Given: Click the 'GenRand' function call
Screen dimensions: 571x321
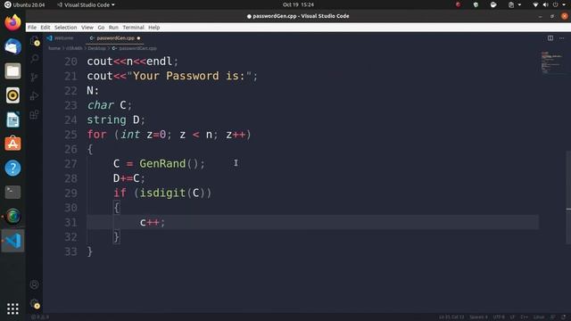Looking at the screenshot, I should [x=162, y=163].
